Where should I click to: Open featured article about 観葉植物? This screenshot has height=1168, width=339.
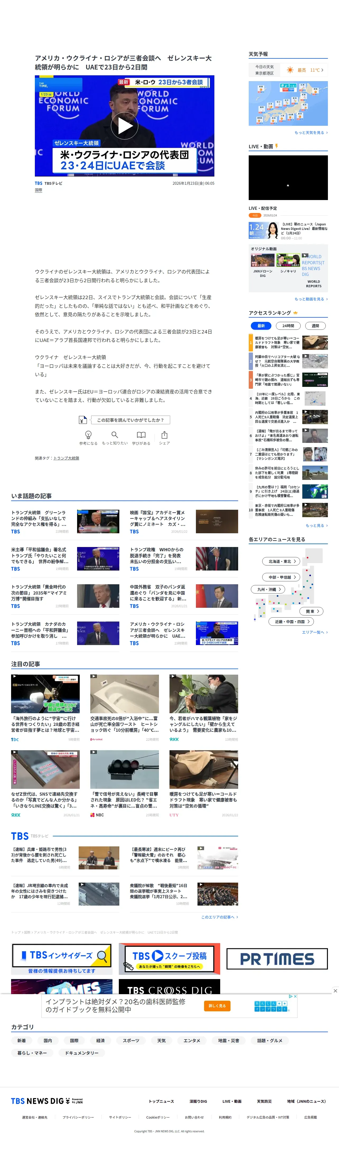tap(204, 708)
